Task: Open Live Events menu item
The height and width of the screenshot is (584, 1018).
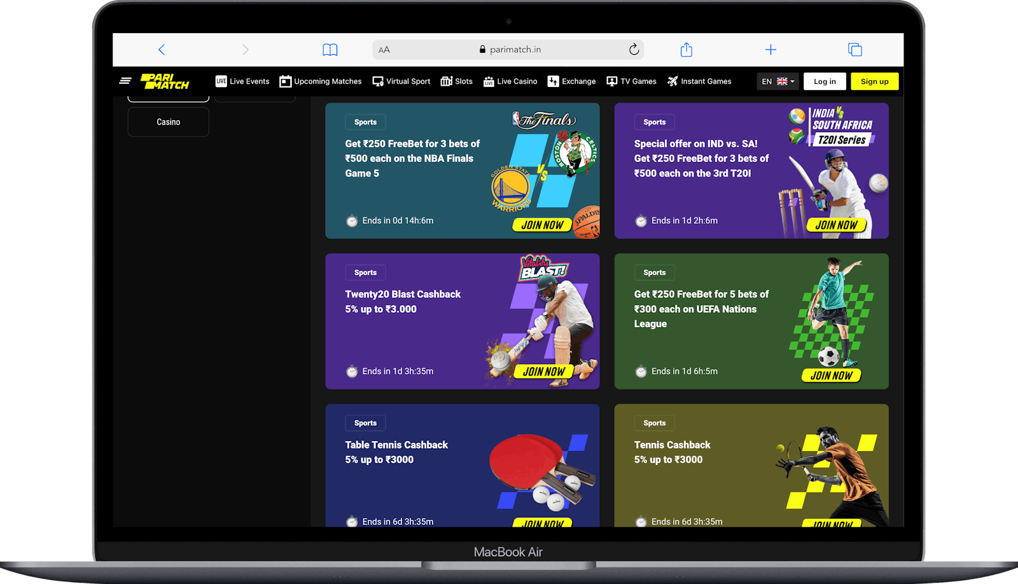Action: [242, 81]
